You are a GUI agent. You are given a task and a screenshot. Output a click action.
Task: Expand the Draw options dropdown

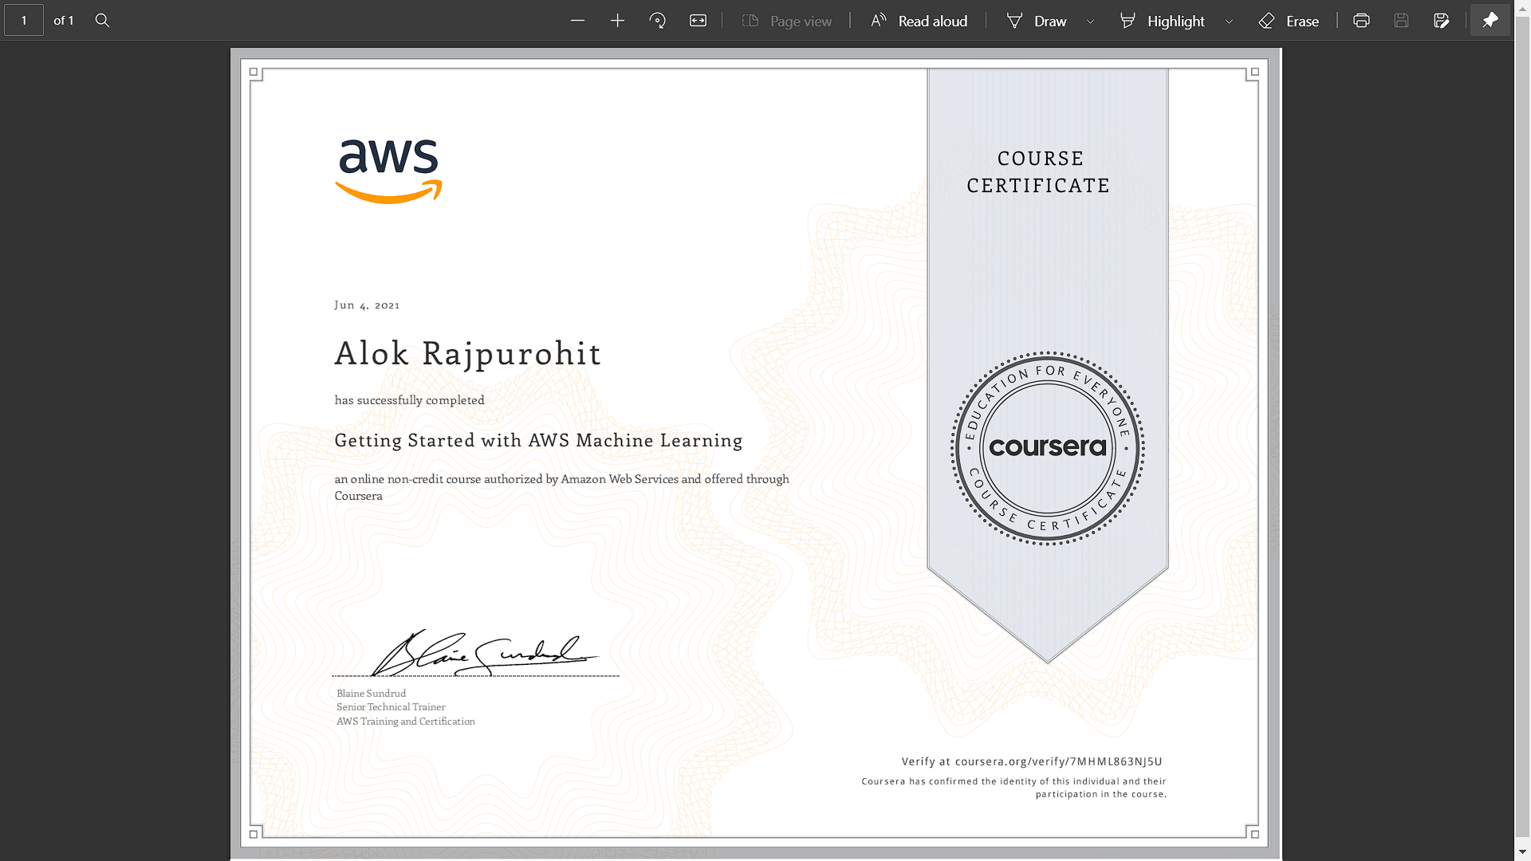pyautogui.click(x=1090, y=22)
